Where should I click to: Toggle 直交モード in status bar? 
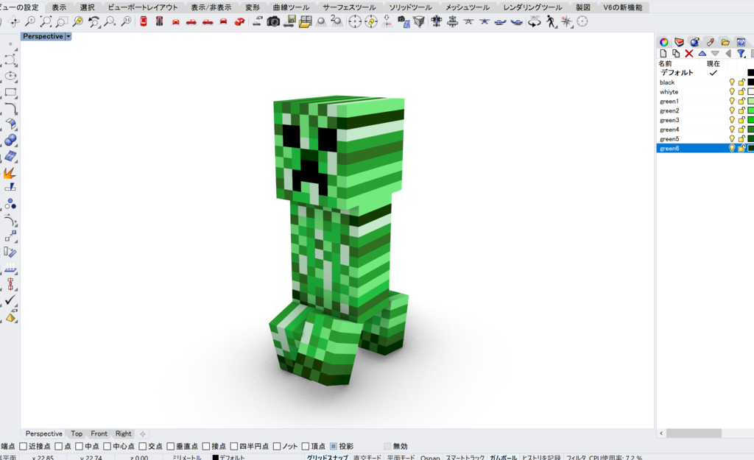coord(367,458)
